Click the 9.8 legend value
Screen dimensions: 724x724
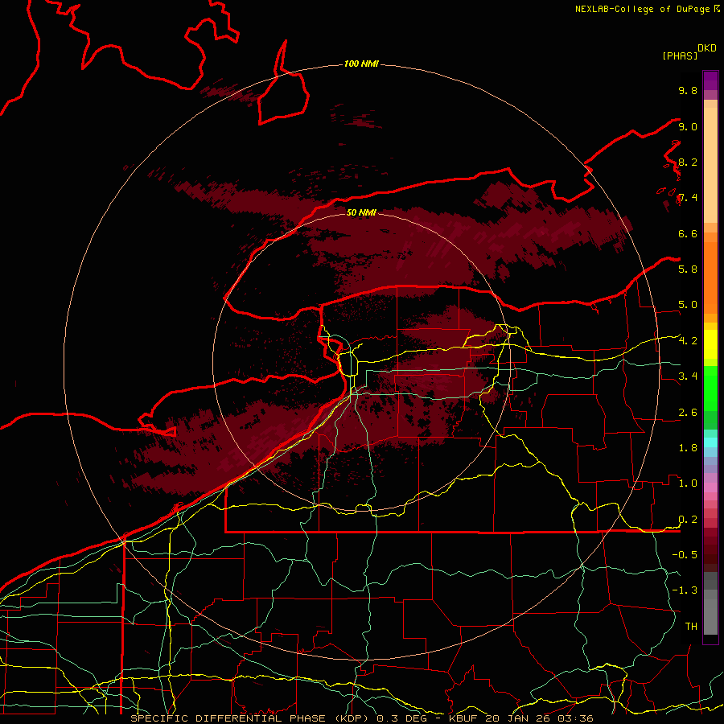688,90
